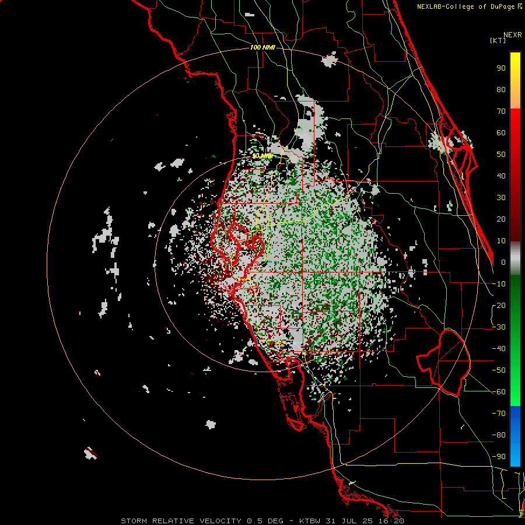Viewport: 525px width, 525px height.
Task: Pick the blue segment of the color bar
Action: (x=515, y=435)
